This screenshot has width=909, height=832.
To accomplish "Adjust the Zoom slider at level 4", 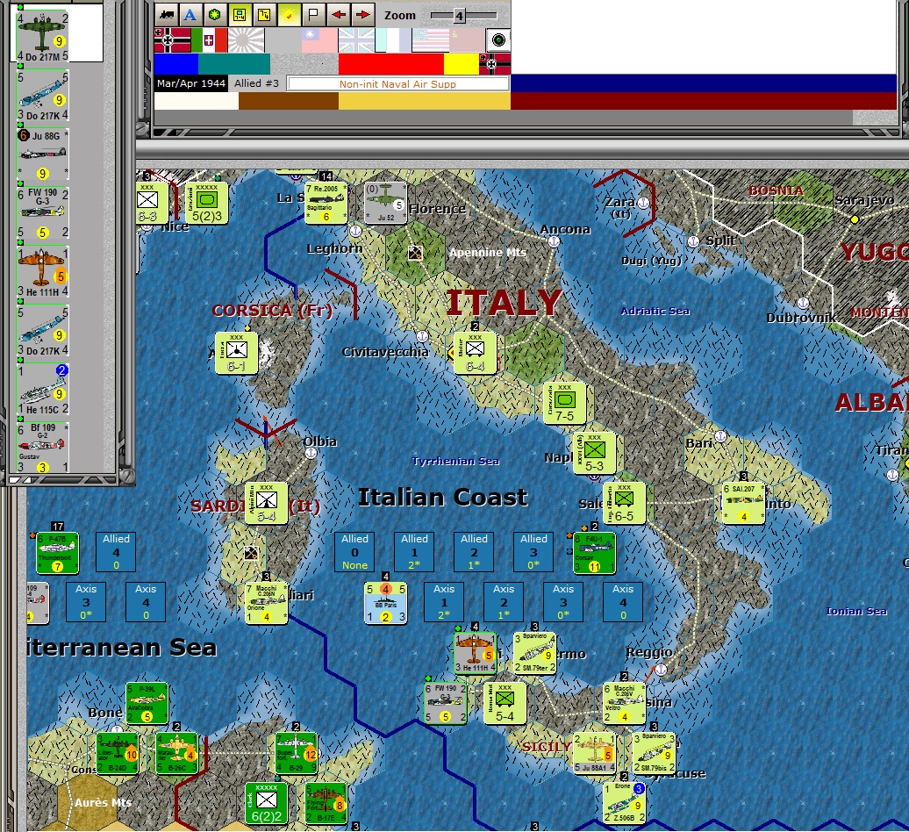I will [459, 14].
